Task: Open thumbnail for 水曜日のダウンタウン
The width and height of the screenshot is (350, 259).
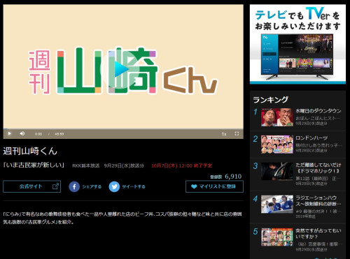Action: [277, 117]
